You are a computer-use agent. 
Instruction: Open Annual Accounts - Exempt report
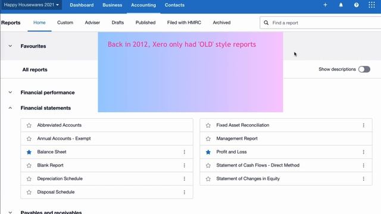pyautogui.click(x=64, y=139)
